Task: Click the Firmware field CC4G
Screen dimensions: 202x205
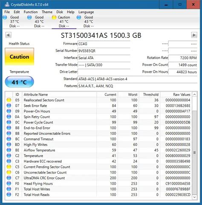Action: tap(104, 44)
